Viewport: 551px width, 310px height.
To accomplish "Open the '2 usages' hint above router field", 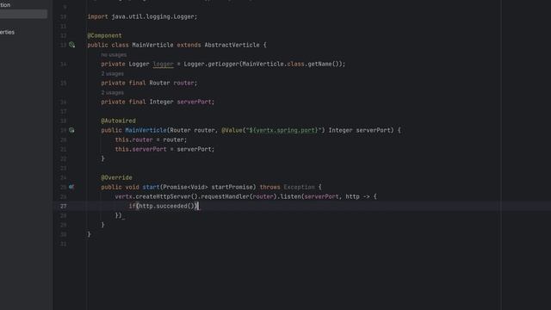I will pos(113,74).
